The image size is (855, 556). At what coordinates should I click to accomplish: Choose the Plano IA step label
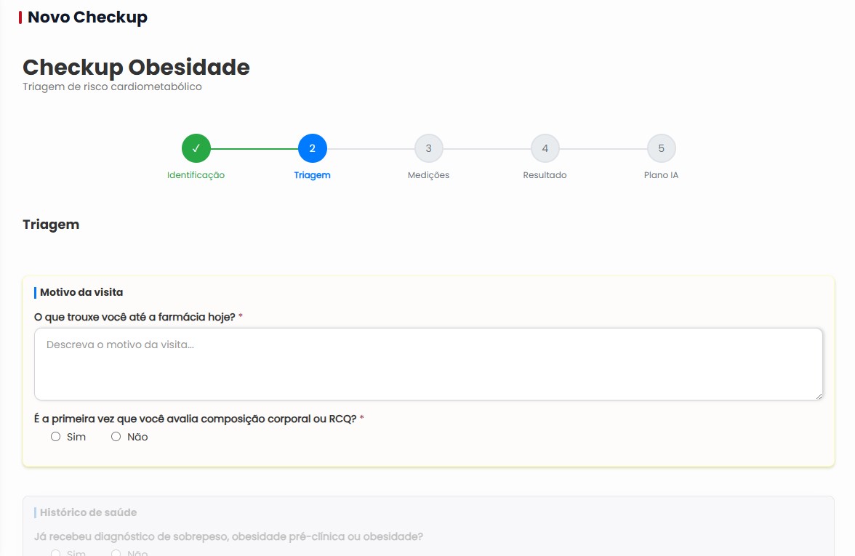coord(661,175)
